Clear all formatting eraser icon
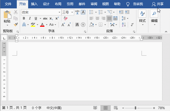The height and width of the screenshot is (111, 170). tap(66, 18)
